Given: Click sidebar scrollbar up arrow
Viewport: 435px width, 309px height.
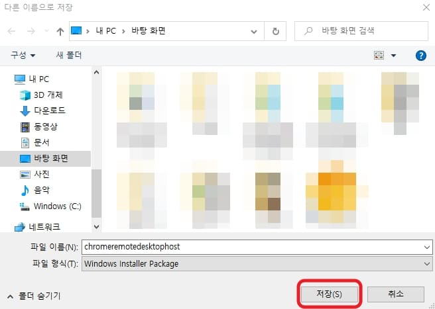Looking at the screenshot, I should point(96,72).
